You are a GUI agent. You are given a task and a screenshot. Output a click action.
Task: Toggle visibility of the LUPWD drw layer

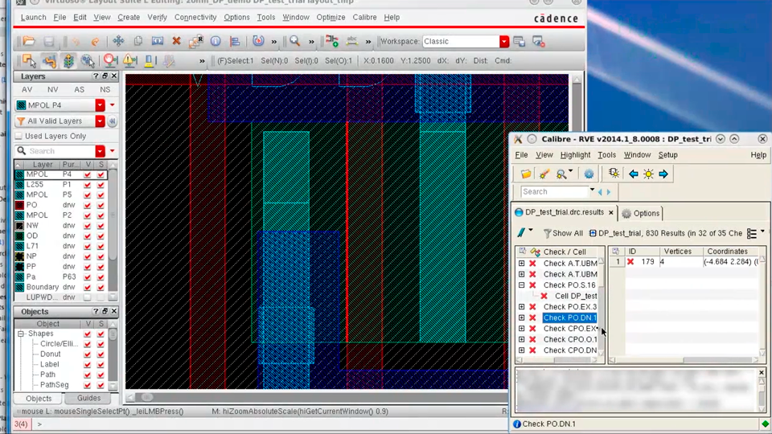[x=87, y=297]
